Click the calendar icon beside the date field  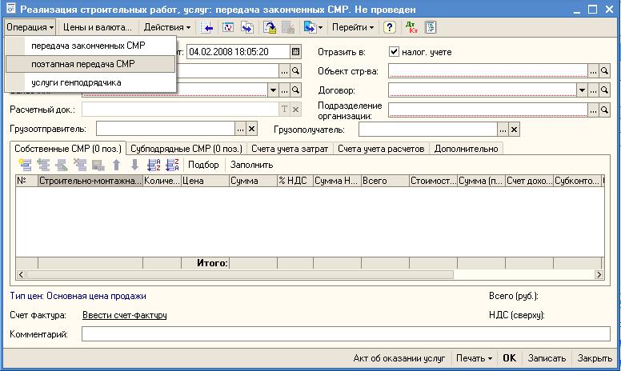point(296,52)
